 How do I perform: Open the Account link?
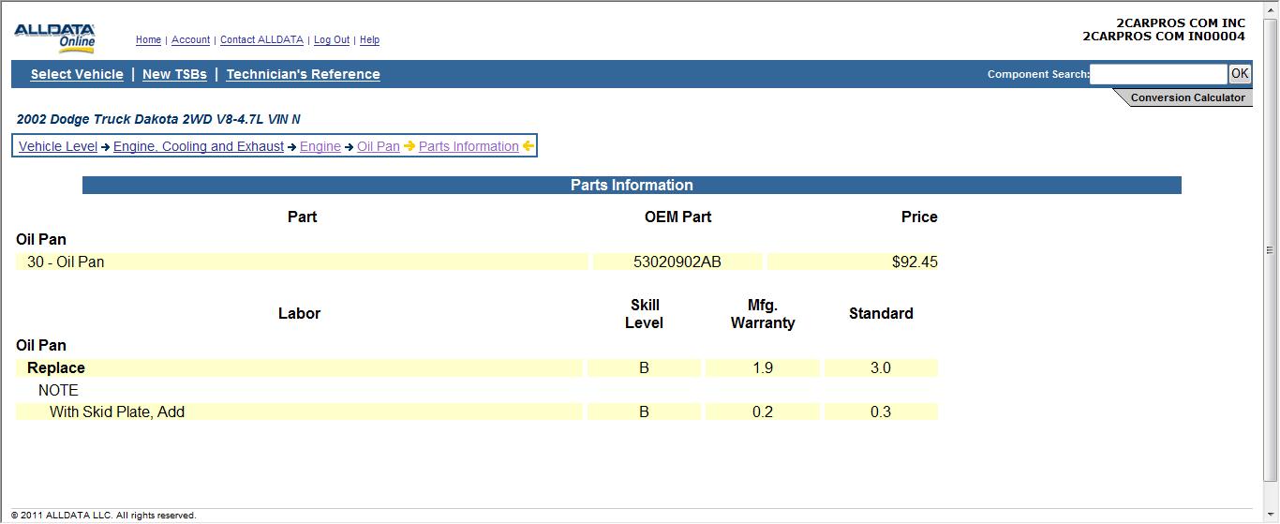(x=190, y=40)
